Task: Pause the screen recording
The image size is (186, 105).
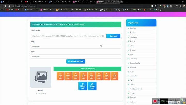Action: tap(159, 103)
